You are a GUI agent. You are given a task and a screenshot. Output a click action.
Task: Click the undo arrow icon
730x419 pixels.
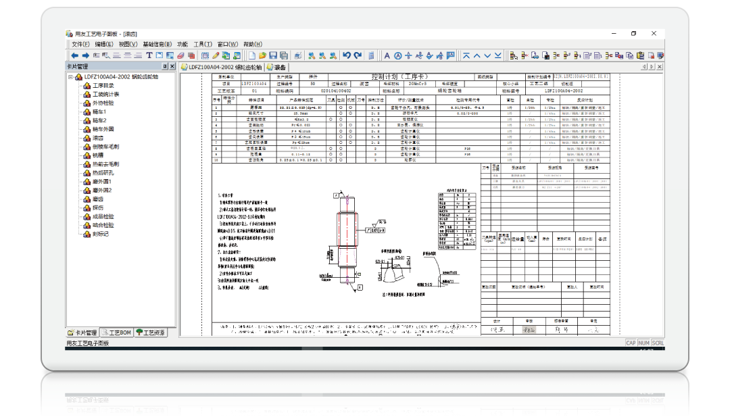(347, 56)
